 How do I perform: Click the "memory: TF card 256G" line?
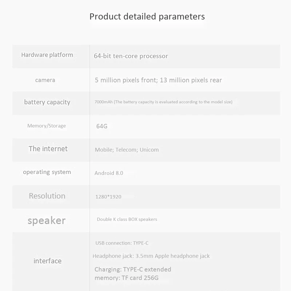click(127, 278)
